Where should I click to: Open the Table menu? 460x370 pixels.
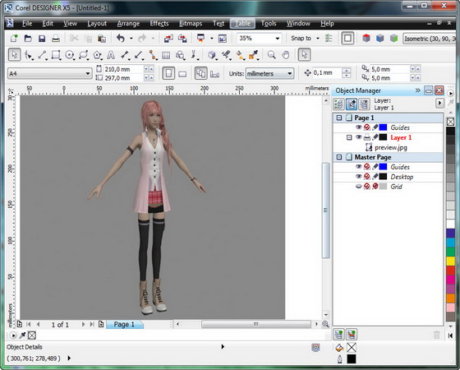click(x=242, y=24)
